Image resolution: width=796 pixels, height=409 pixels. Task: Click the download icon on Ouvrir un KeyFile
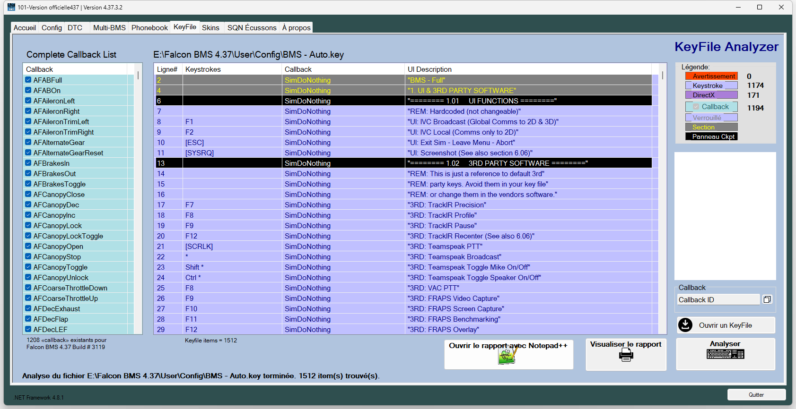(685, 325)
